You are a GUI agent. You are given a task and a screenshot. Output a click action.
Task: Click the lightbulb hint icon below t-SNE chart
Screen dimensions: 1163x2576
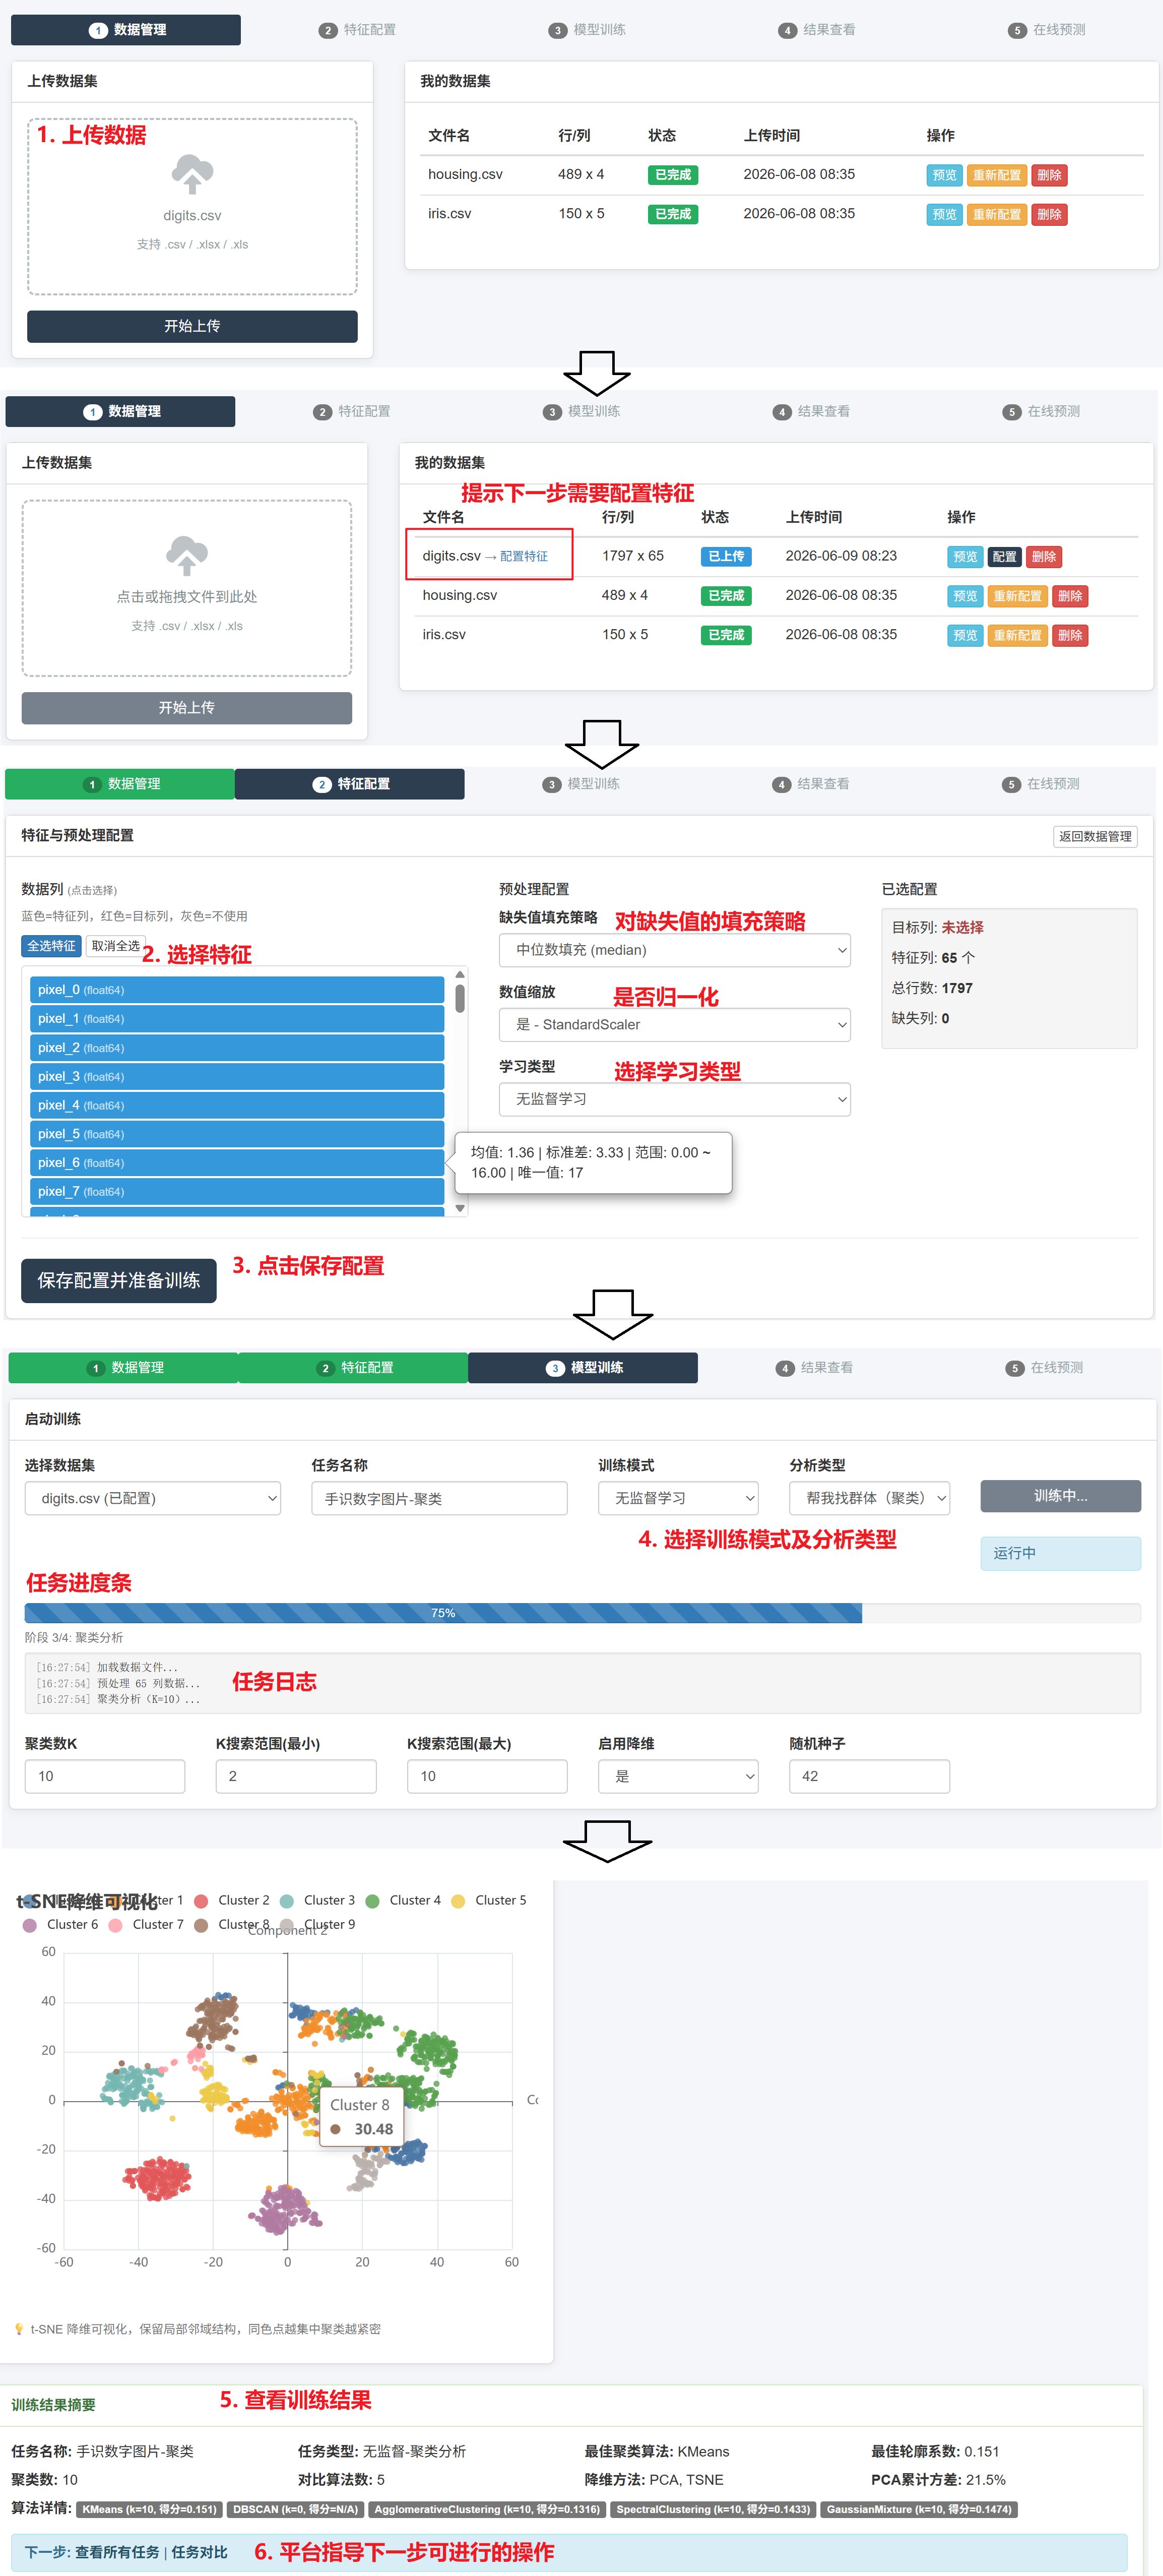point(19,2329)
